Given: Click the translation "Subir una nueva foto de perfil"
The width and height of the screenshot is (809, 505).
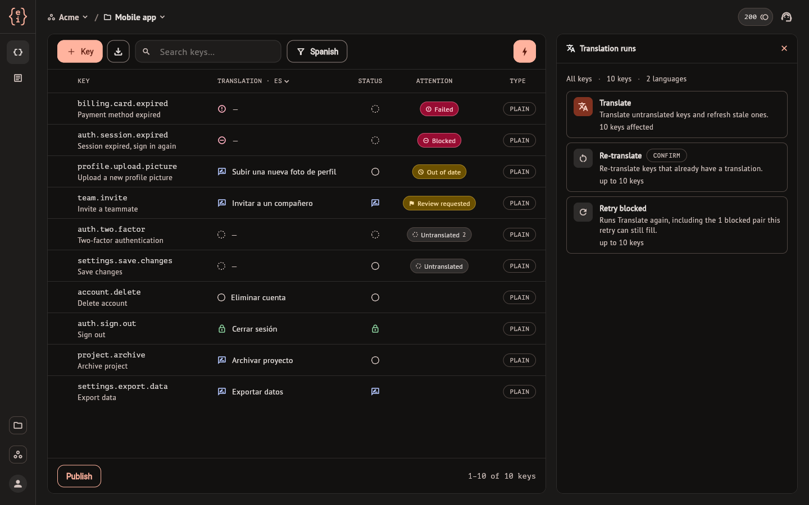Looking at the screenshot, I should (284, 172).
